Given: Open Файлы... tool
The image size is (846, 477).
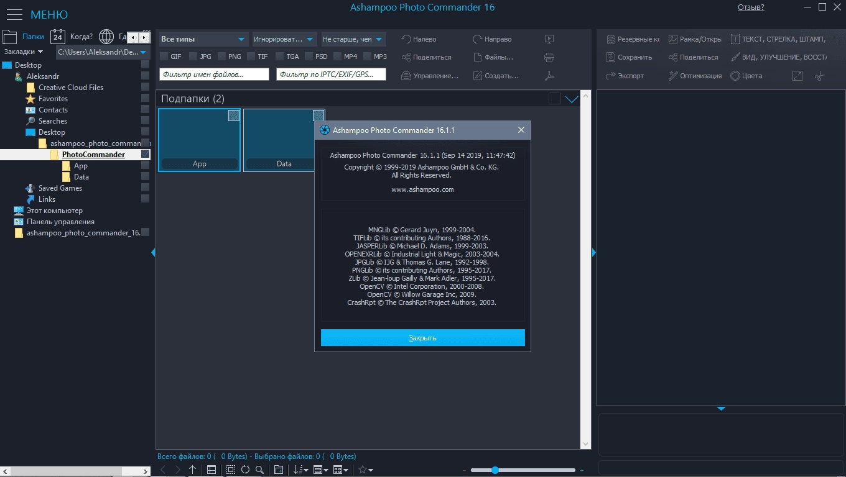Looking at the screenshot, I should pyautogui.click(x=493, y=57).
